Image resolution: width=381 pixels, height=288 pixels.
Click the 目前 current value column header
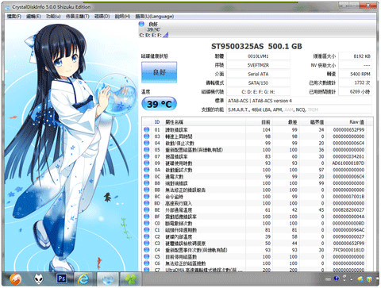260,122
